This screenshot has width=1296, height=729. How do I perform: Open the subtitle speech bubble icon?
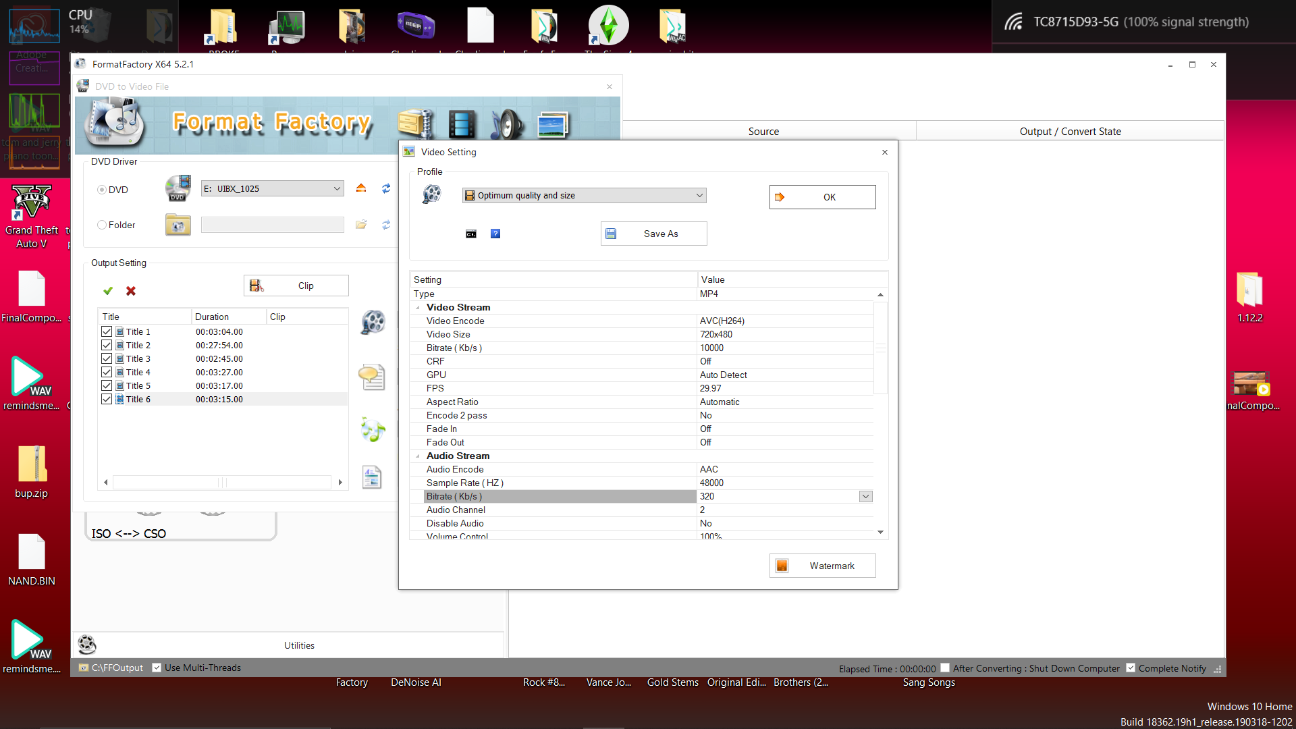click(372, 377)
